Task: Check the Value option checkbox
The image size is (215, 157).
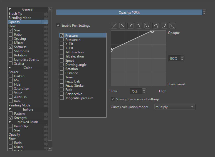Action: pos(11,93)
